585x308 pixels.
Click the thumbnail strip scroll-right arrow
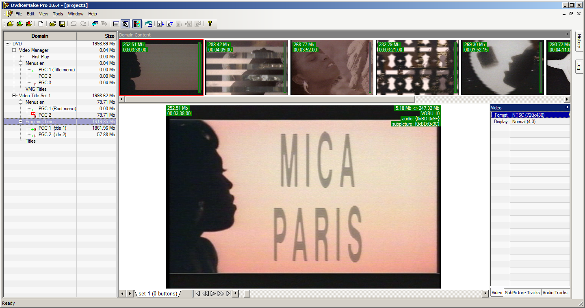[567, 99]
